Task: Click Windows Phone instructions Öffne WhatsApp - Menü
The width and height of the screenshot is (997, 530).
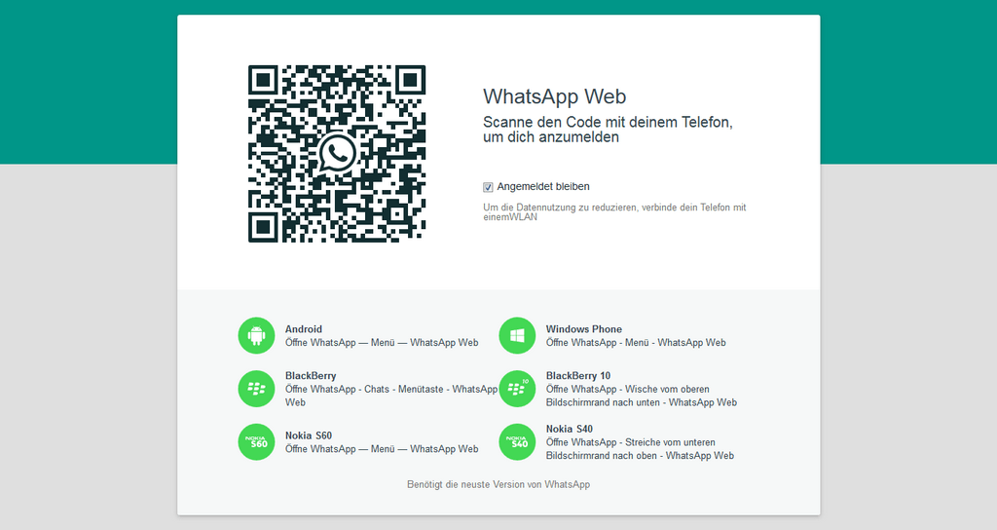Action: click(636, 342)
